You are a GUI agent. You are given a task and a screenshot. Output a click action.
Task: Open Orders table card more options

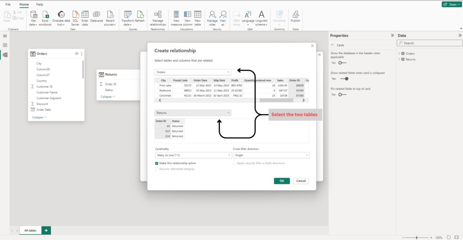(x=82, y=54)
